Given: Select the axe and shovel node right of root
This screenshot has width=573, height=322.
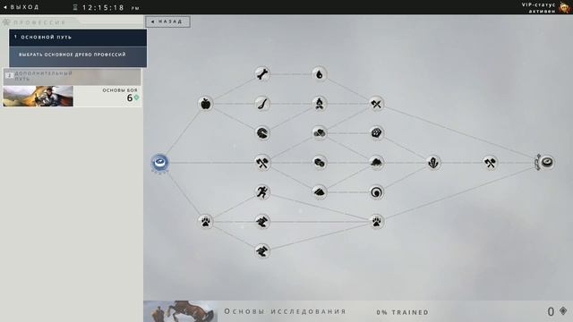Looking at the screenshot, I should [262, 163].
